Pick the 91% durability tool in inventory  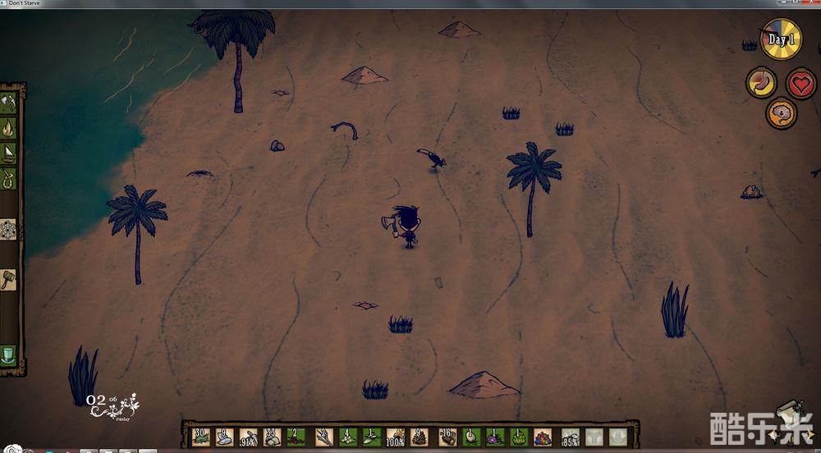click(249, 437)
